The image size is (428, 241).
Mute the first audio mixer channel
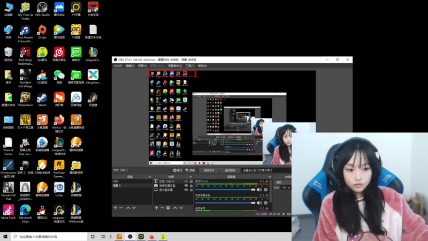(x=259, y=190)
